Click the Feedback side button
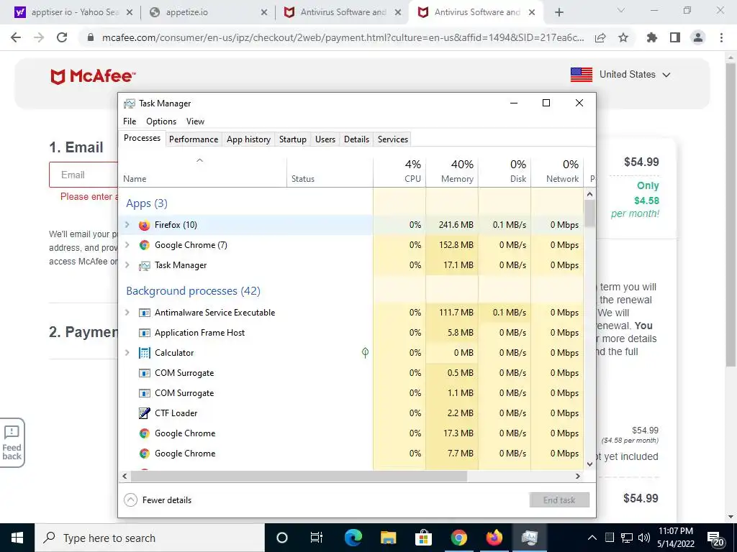Image resolution: width=737 pixels, height=552 pixels. pos(12,443)
